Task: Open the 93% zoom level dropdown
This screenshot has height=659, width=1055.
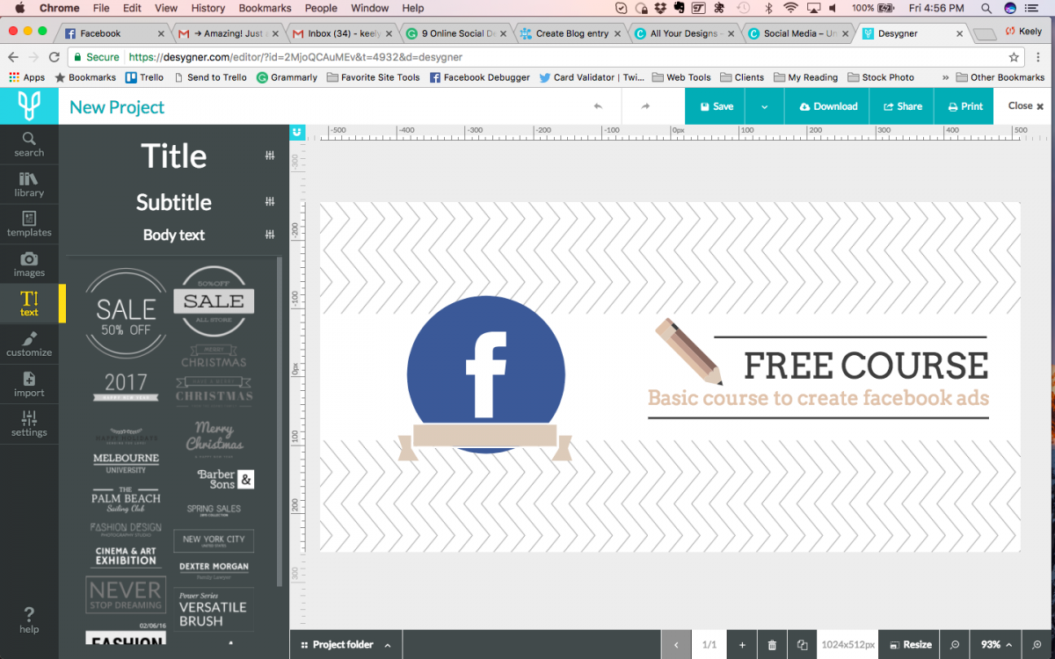Action: point(998,645)
